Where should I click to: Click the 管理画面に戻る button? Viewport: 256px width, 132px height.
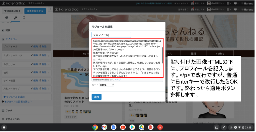click(12, 11)
